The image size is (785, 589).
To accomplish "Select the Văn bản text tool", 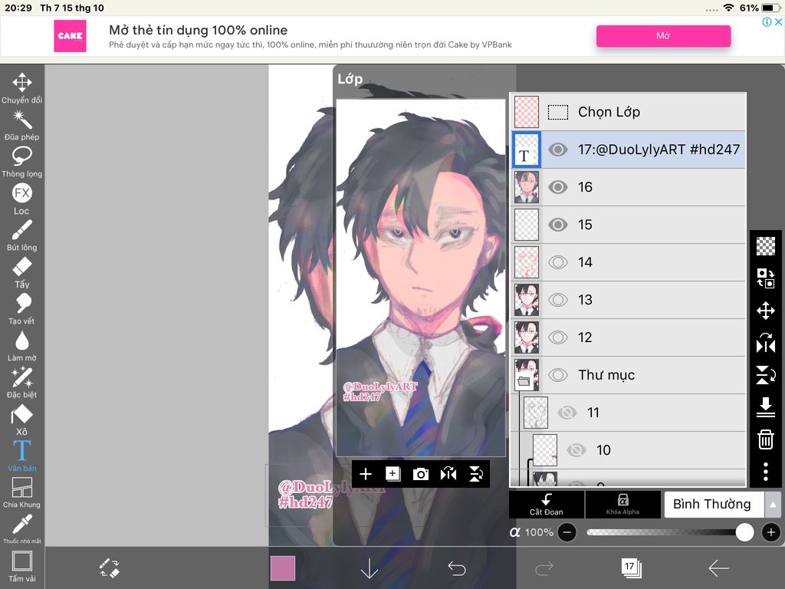I will tap(22, 456).
